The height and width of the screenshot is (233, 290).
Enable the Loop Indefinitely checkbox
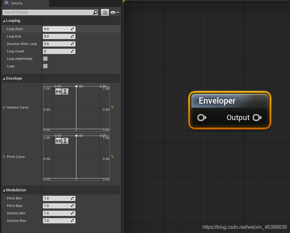pyautogui.click(x=45, y=59)
